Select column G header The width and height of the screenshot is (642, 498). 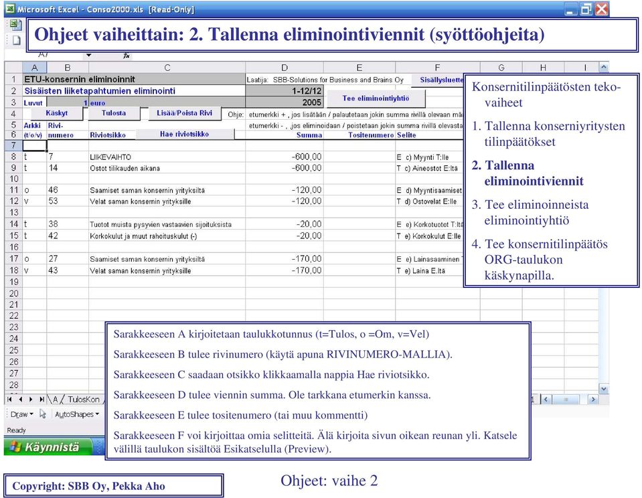click(501, 68)
